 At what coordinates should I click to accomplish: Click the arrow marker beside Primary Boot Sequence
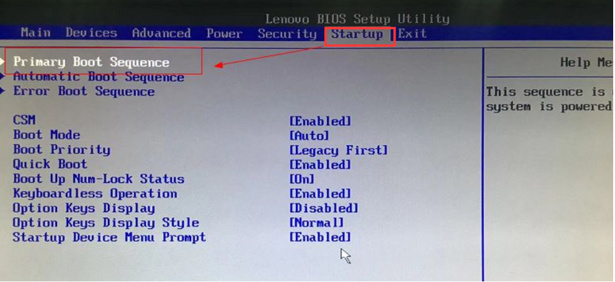click(3, 62)
